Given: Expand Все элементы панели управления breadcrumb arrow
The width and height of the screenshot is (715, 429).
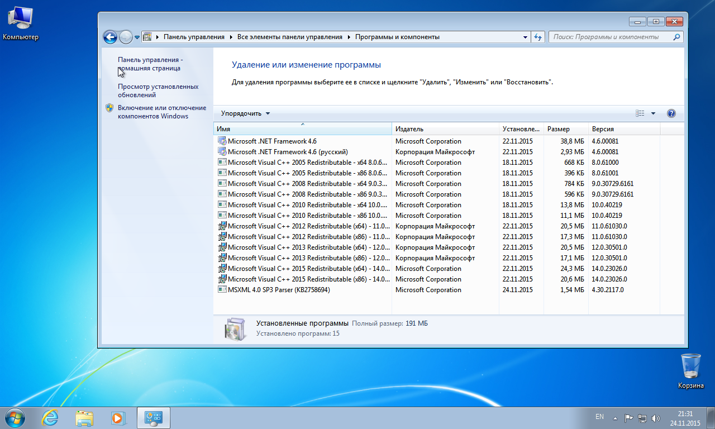Looking at the screenshot, I should click(349, 37).
